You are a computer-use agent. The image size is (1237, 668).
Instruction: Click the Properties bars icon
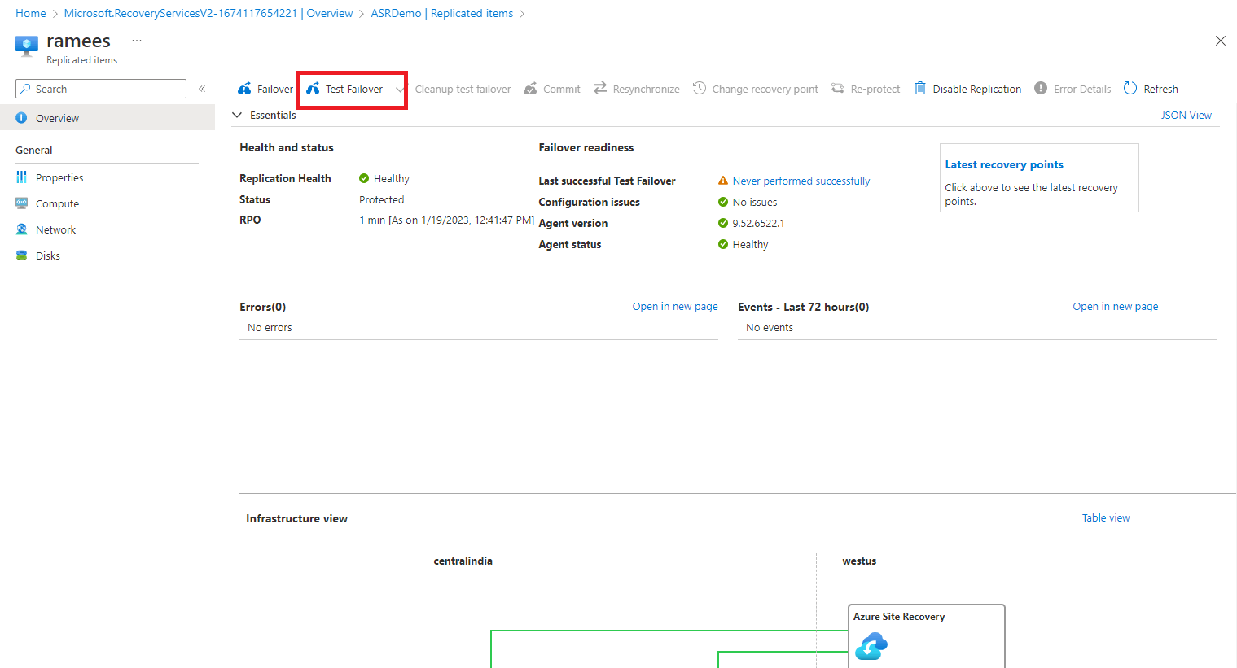22,177
